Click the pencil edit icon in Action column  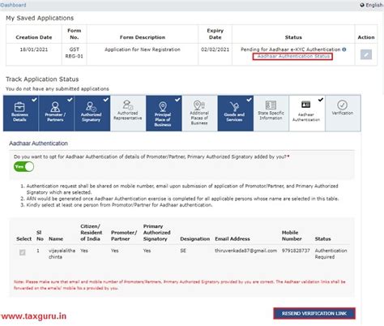pos(366,54)
